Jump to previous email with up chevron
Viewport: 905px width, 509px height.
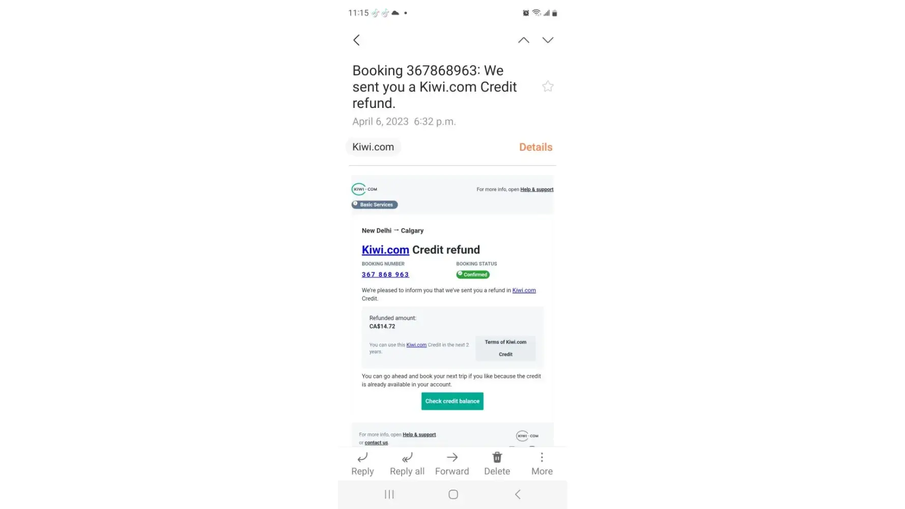click(x=523, y=40)
